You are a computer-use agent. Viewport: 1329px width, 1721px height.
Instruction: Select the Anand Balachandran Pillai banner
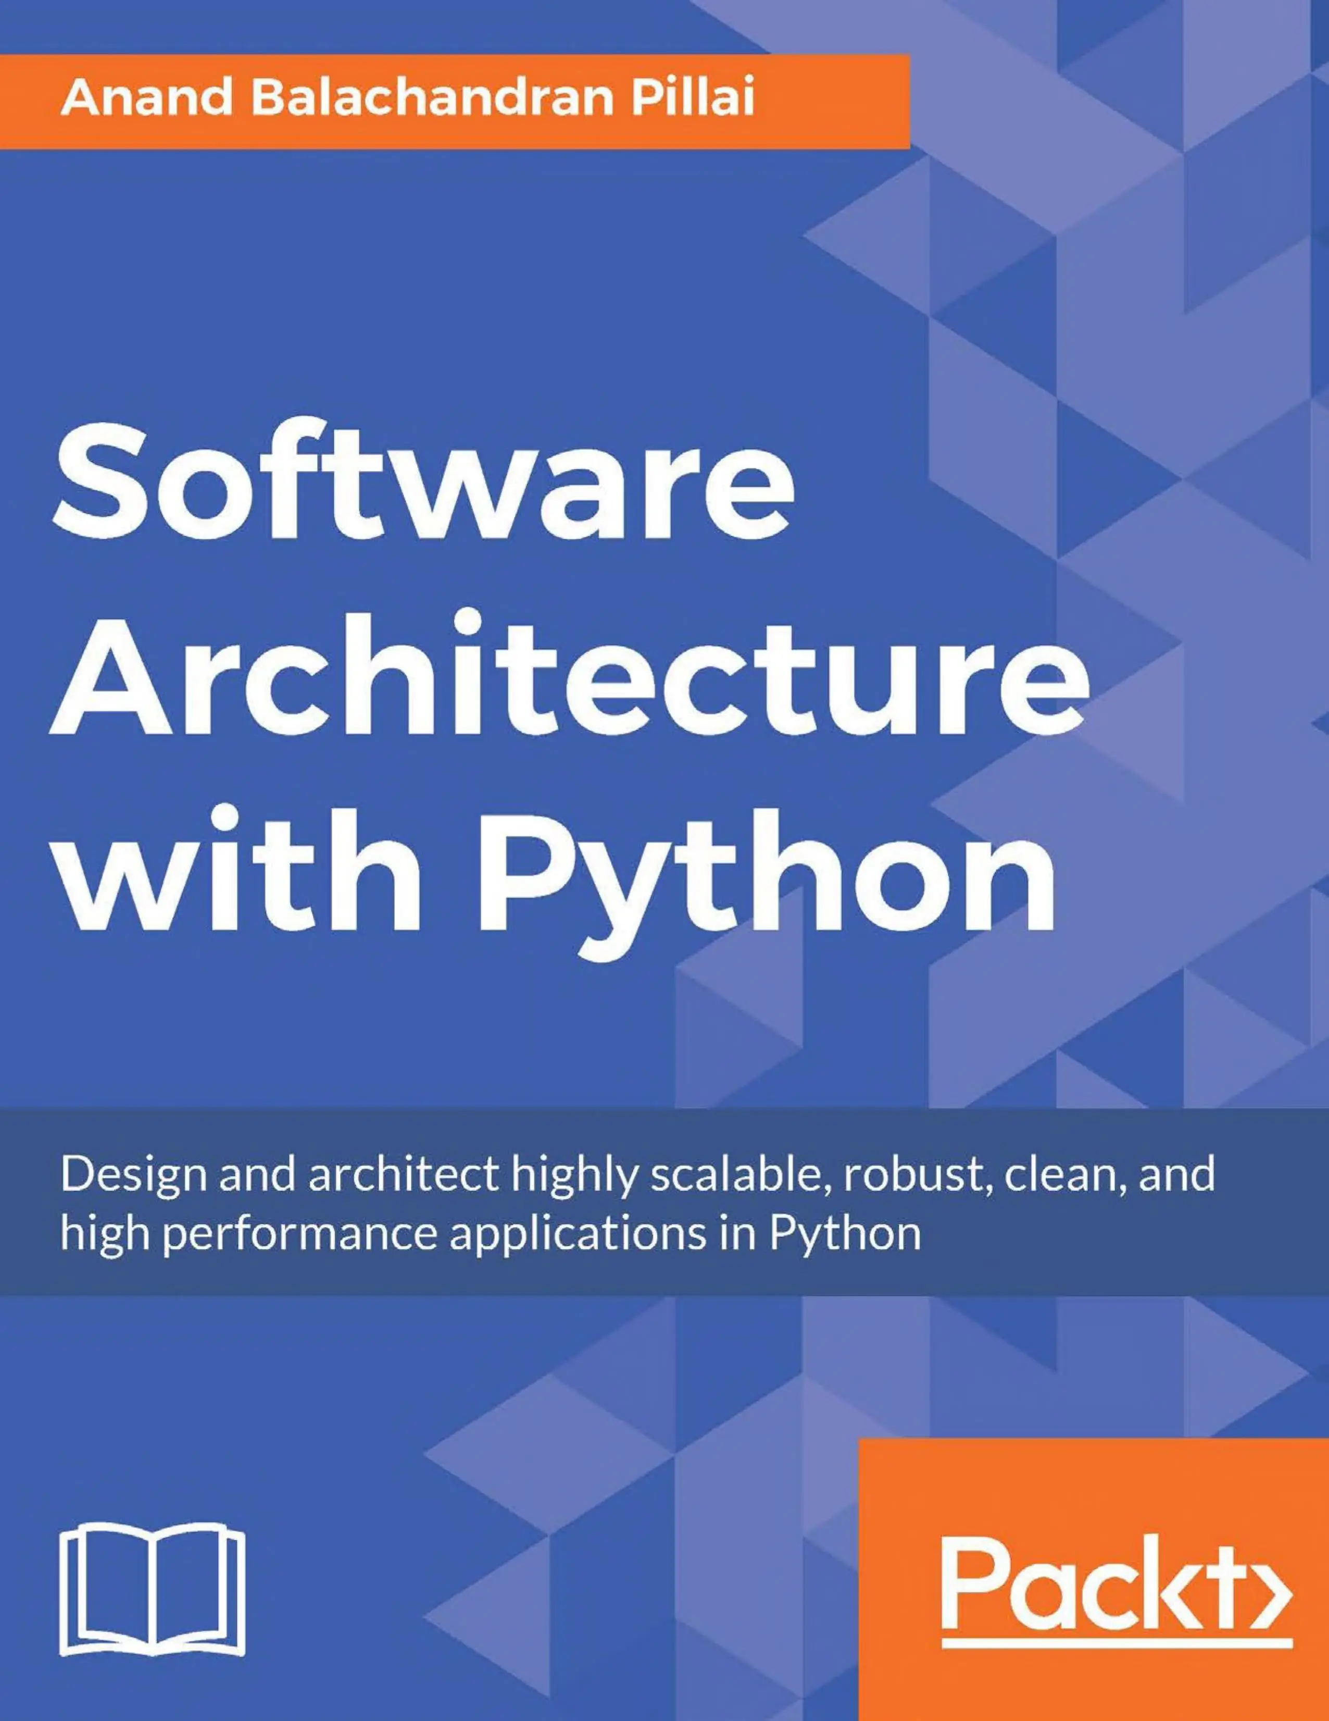410,98
